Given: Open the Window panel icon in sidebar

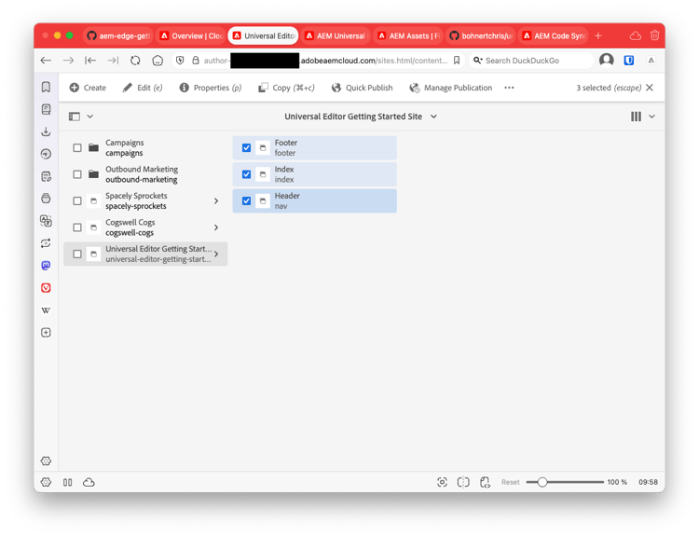Looking at the screenshot, I should [46, 199].
